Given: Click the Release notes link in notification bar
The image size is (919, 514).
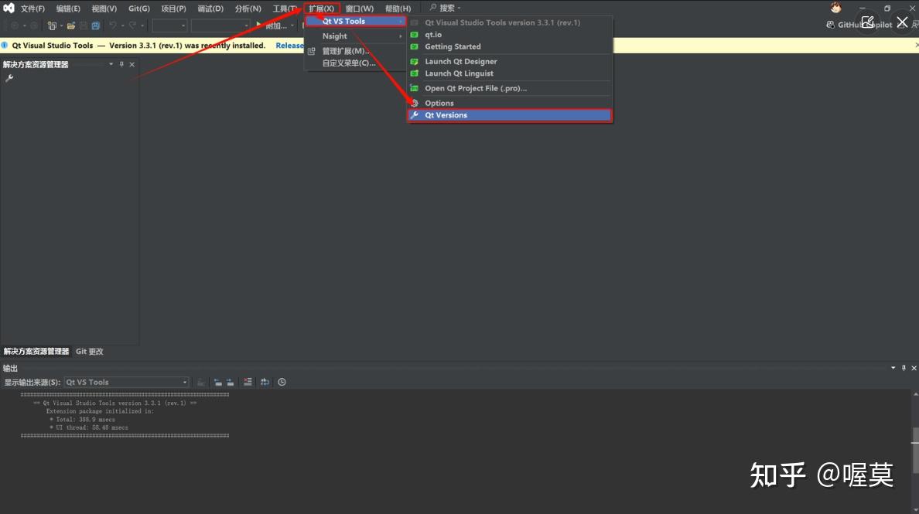Looking at the screenshot, I should coord(289,45).
